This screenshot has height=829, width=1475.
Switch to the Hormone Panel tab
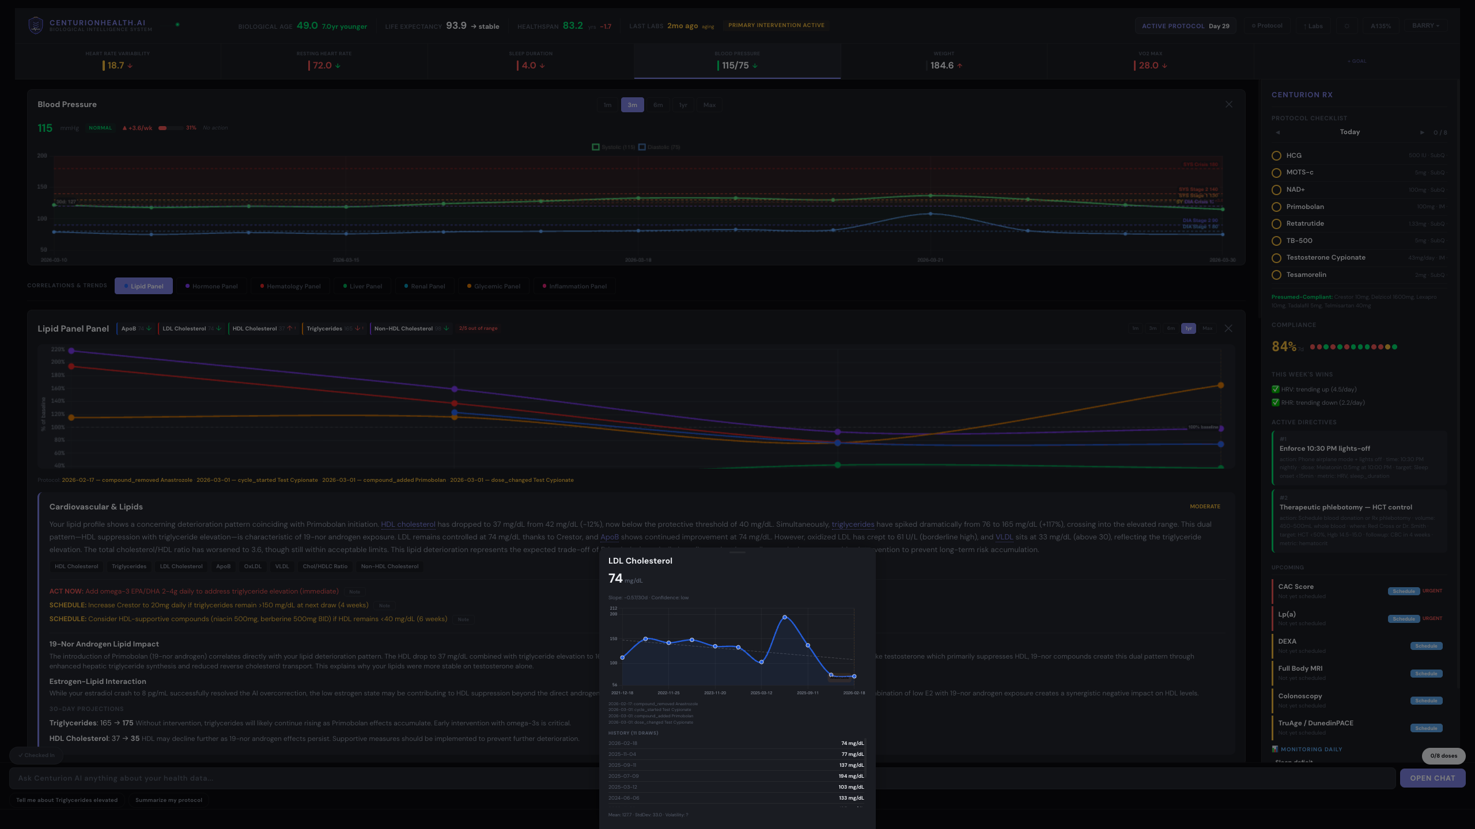click(211, 286)
